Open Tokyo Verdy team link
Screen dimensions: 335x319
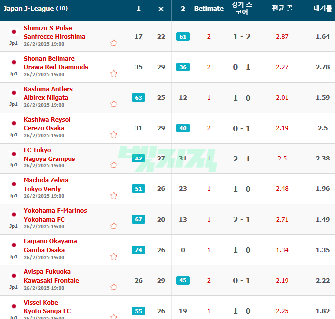click(x=42, y=189)
